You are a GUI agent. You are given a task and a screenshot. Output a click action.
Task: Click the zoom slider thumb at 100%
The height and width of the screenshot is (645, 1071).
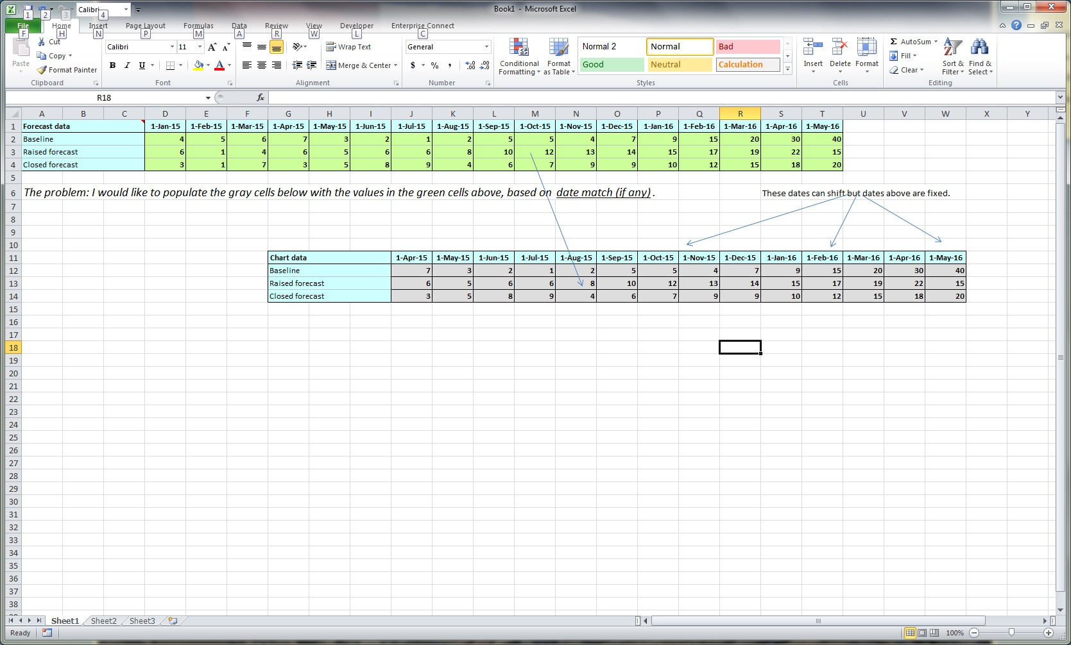pos(1011,633)
